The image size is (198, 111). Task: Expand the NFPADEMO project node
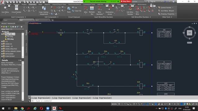tap(2, 54)
